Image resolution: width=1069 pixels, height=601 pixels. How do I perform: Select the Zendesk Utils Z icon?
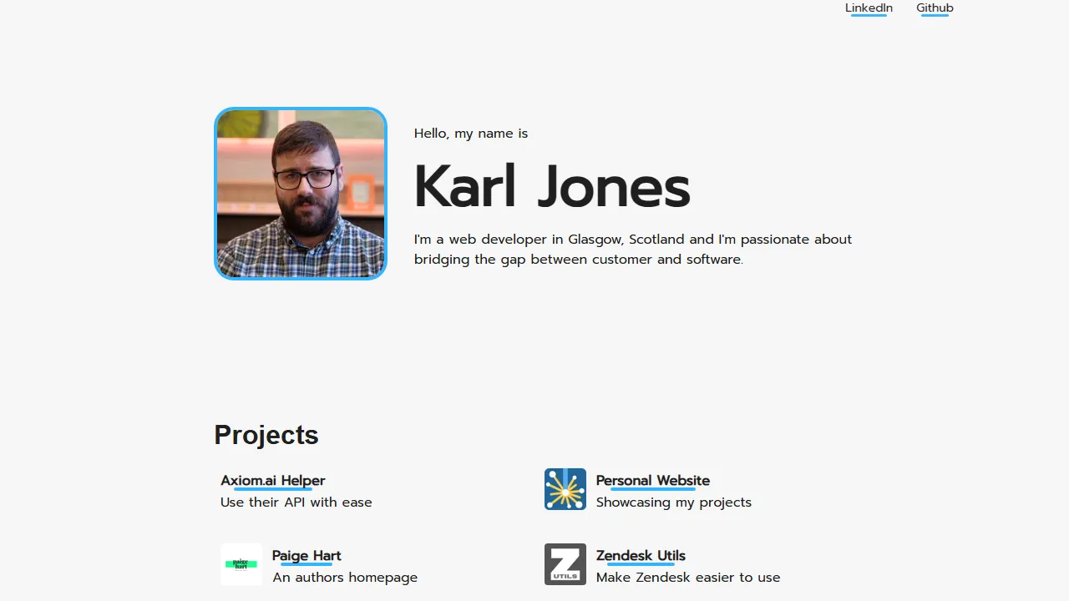click(x=565, y=564)
